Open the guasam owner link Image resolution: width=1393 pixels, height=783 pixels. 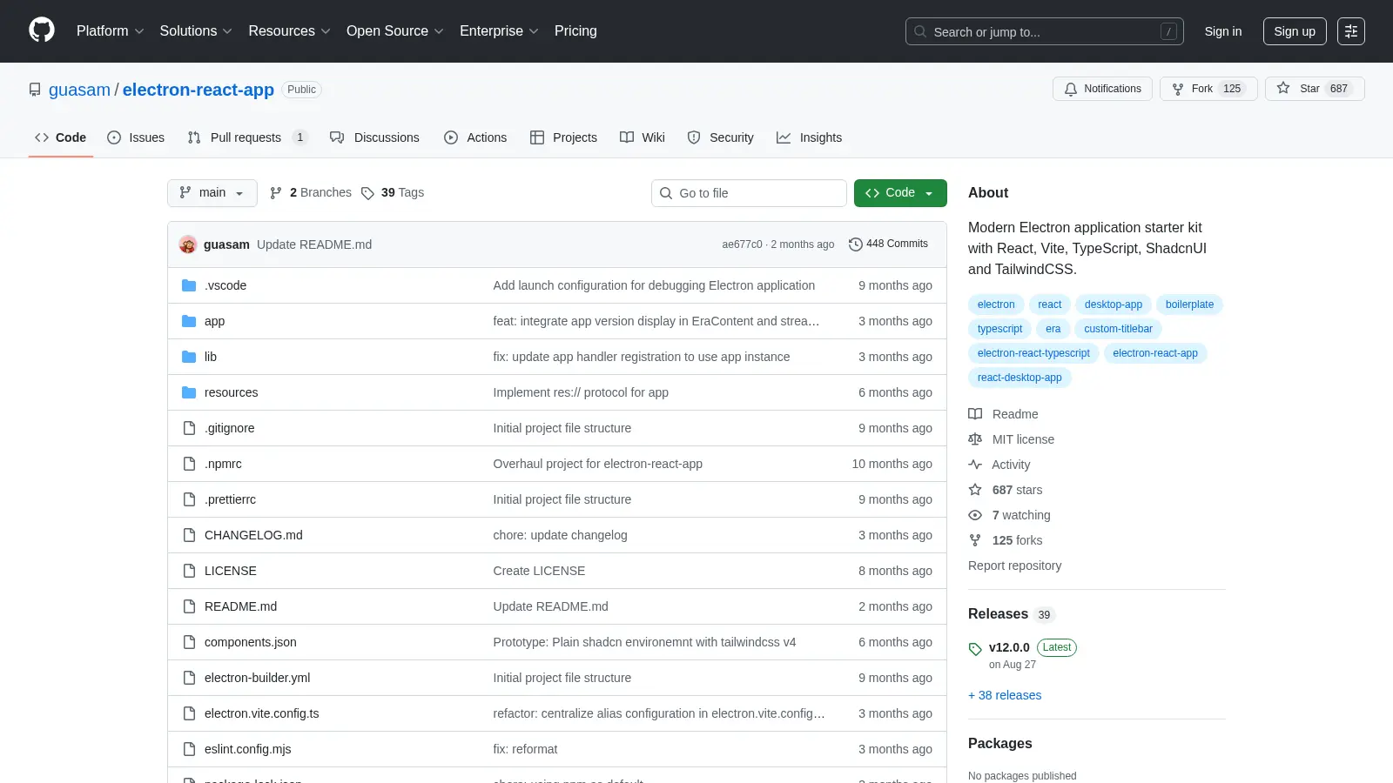[79, 90]
